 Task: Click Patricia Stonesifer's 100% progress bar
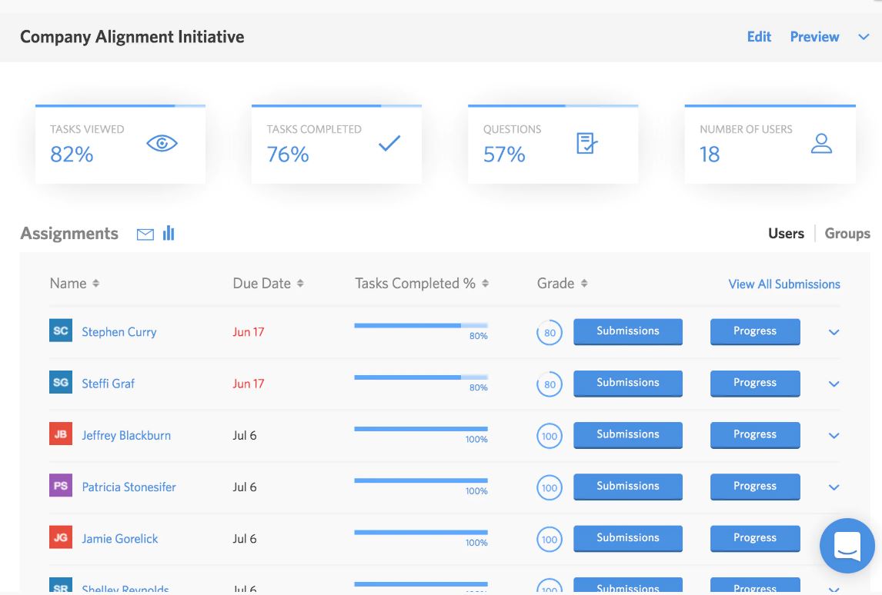(421, 481)
